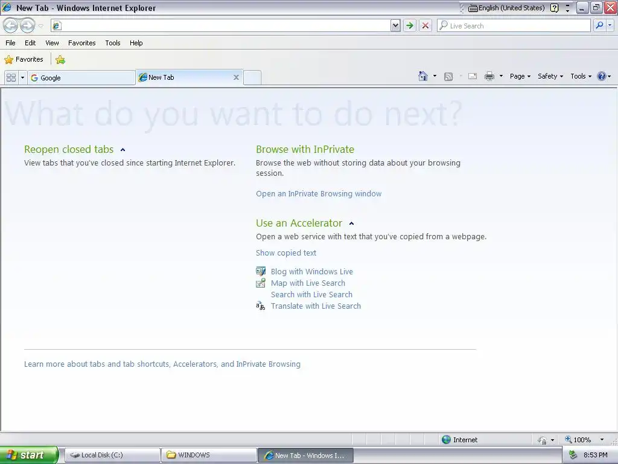
Task: Open the Favorites Center star button
Action: tap(24, 59)
